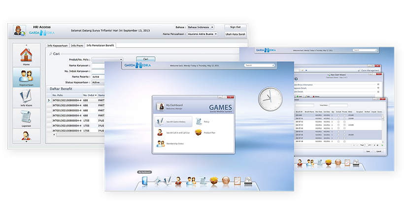Tick the Exclude checkbox in second claim row
Image resolution: width=404 pixels, height=217 pixels.
[338, 118]
